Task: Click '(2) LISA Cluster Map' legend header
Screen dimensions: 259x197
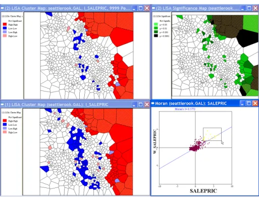Action: (x=12, y=16)
